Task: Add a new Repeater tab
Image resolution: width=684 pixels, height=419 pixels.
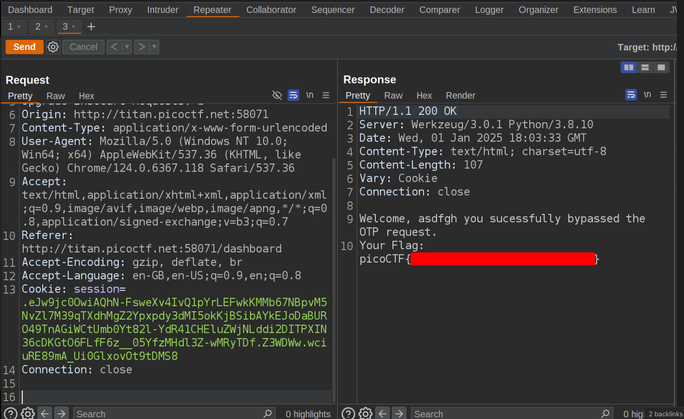Action: (x=91, y=26)
